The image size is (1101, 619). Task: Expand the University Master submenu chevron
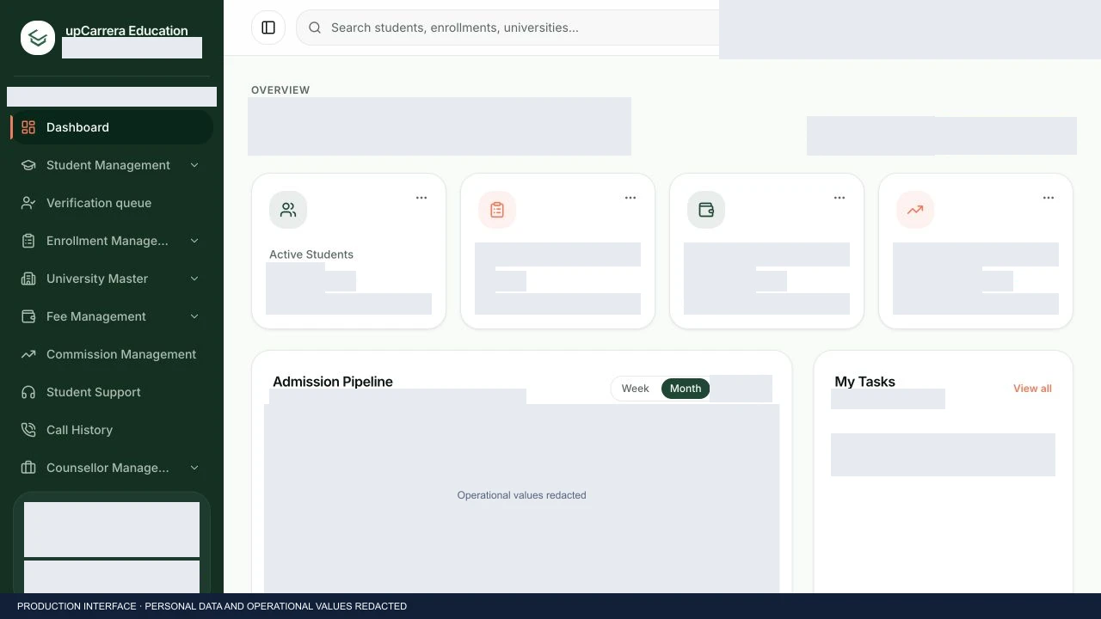(194, 279)
